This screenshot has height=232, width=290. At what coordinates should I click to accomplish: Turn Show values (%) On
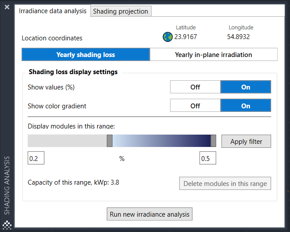point(246,87)
